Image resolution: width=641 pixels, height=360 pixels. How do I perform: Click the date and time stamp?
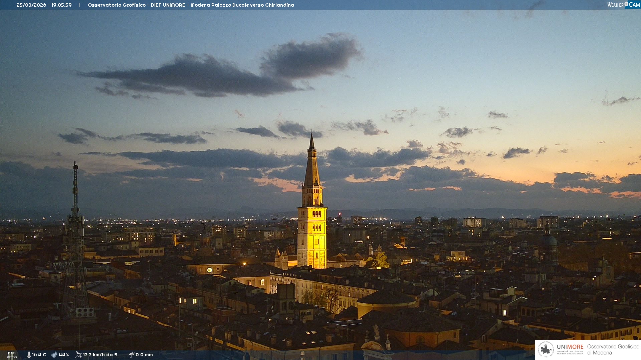[x=44, y=5]
